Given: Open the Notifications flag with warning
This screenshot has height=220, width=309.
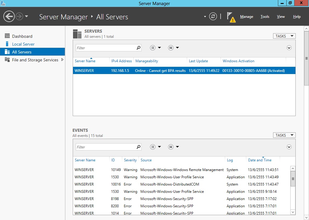Looking at the screenshot, I should pyautogui.click(x=231, y=17).
